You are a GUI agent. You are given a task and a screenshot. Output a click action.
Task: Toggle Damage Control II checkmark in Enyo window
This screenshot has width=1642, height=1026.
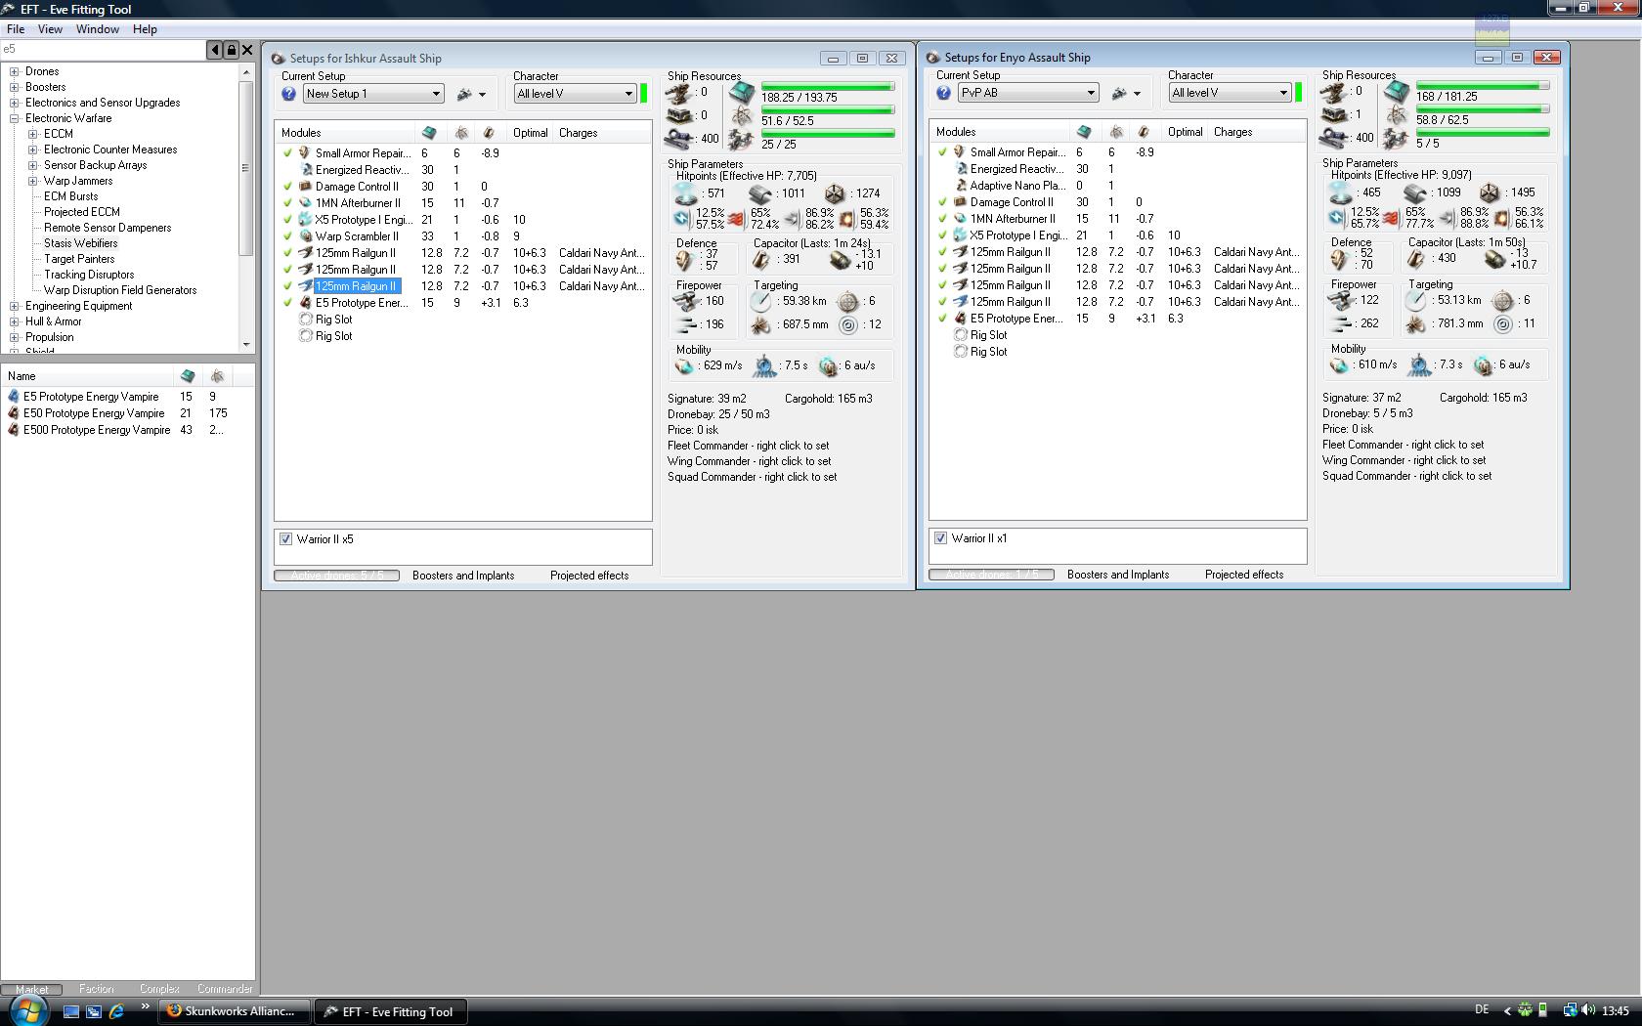pos(942,202)
